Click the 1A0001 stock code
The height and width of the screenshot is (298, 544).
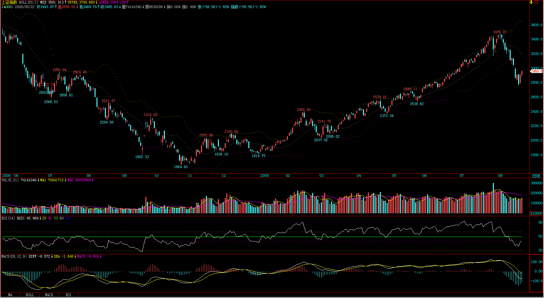point(7,7)
